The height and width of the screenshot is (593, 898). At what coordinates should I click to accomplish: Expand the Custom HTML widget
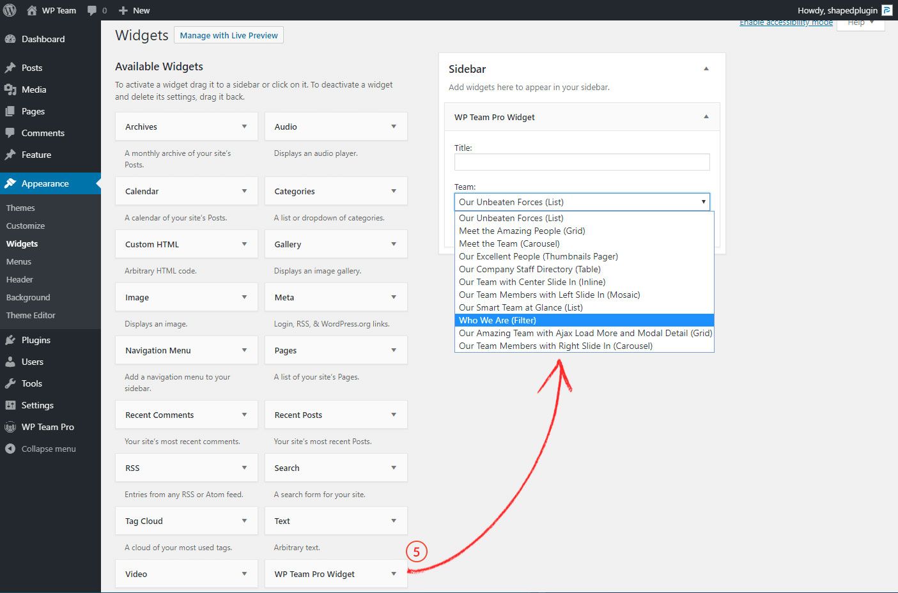244,244
